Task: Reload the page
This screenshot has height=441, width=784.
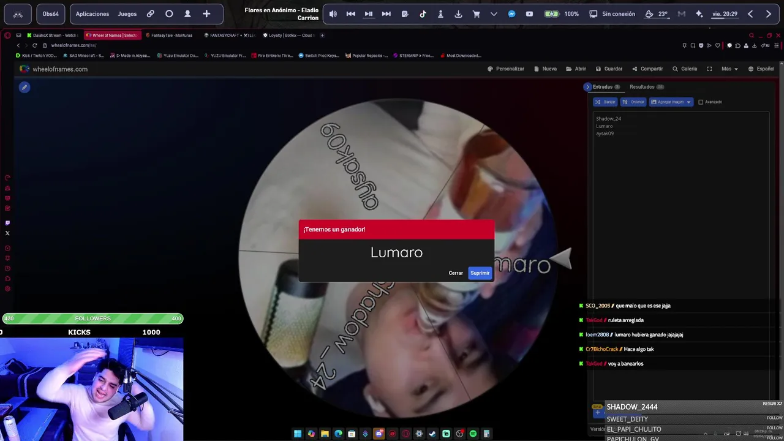Action: pyautogui.click(x=34, y=45)
